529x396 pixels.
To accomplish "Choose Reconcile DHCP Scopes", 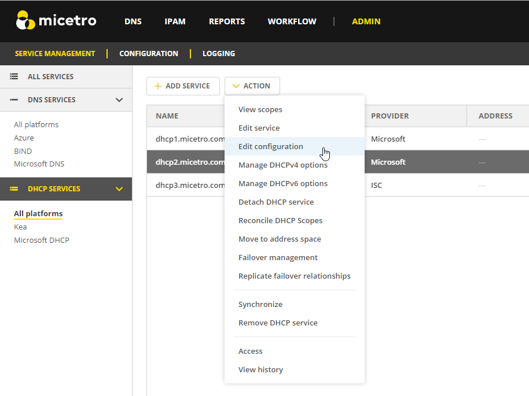I will pos(295,220).
